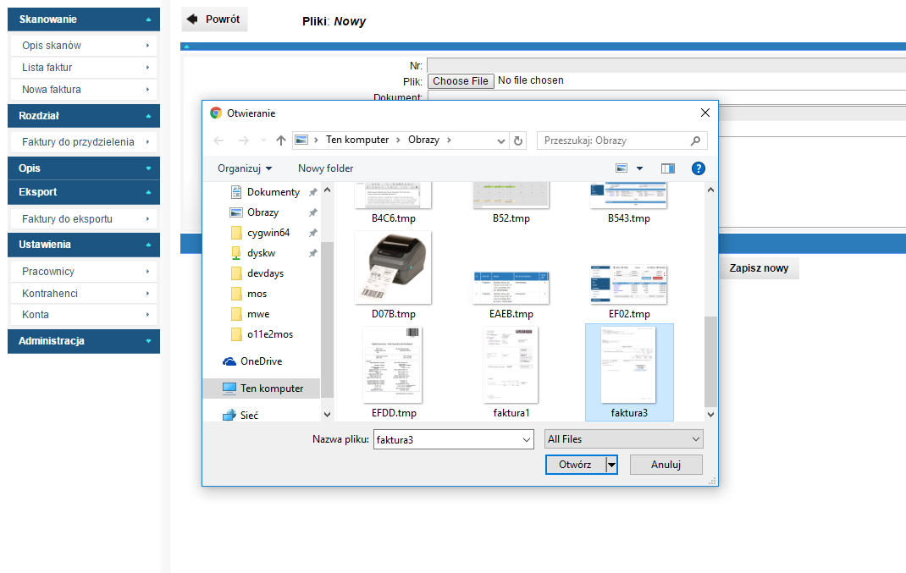906x573 pixels.
Task: Open the Organizuj dropdown menu
Action: (x=245, y=168)
